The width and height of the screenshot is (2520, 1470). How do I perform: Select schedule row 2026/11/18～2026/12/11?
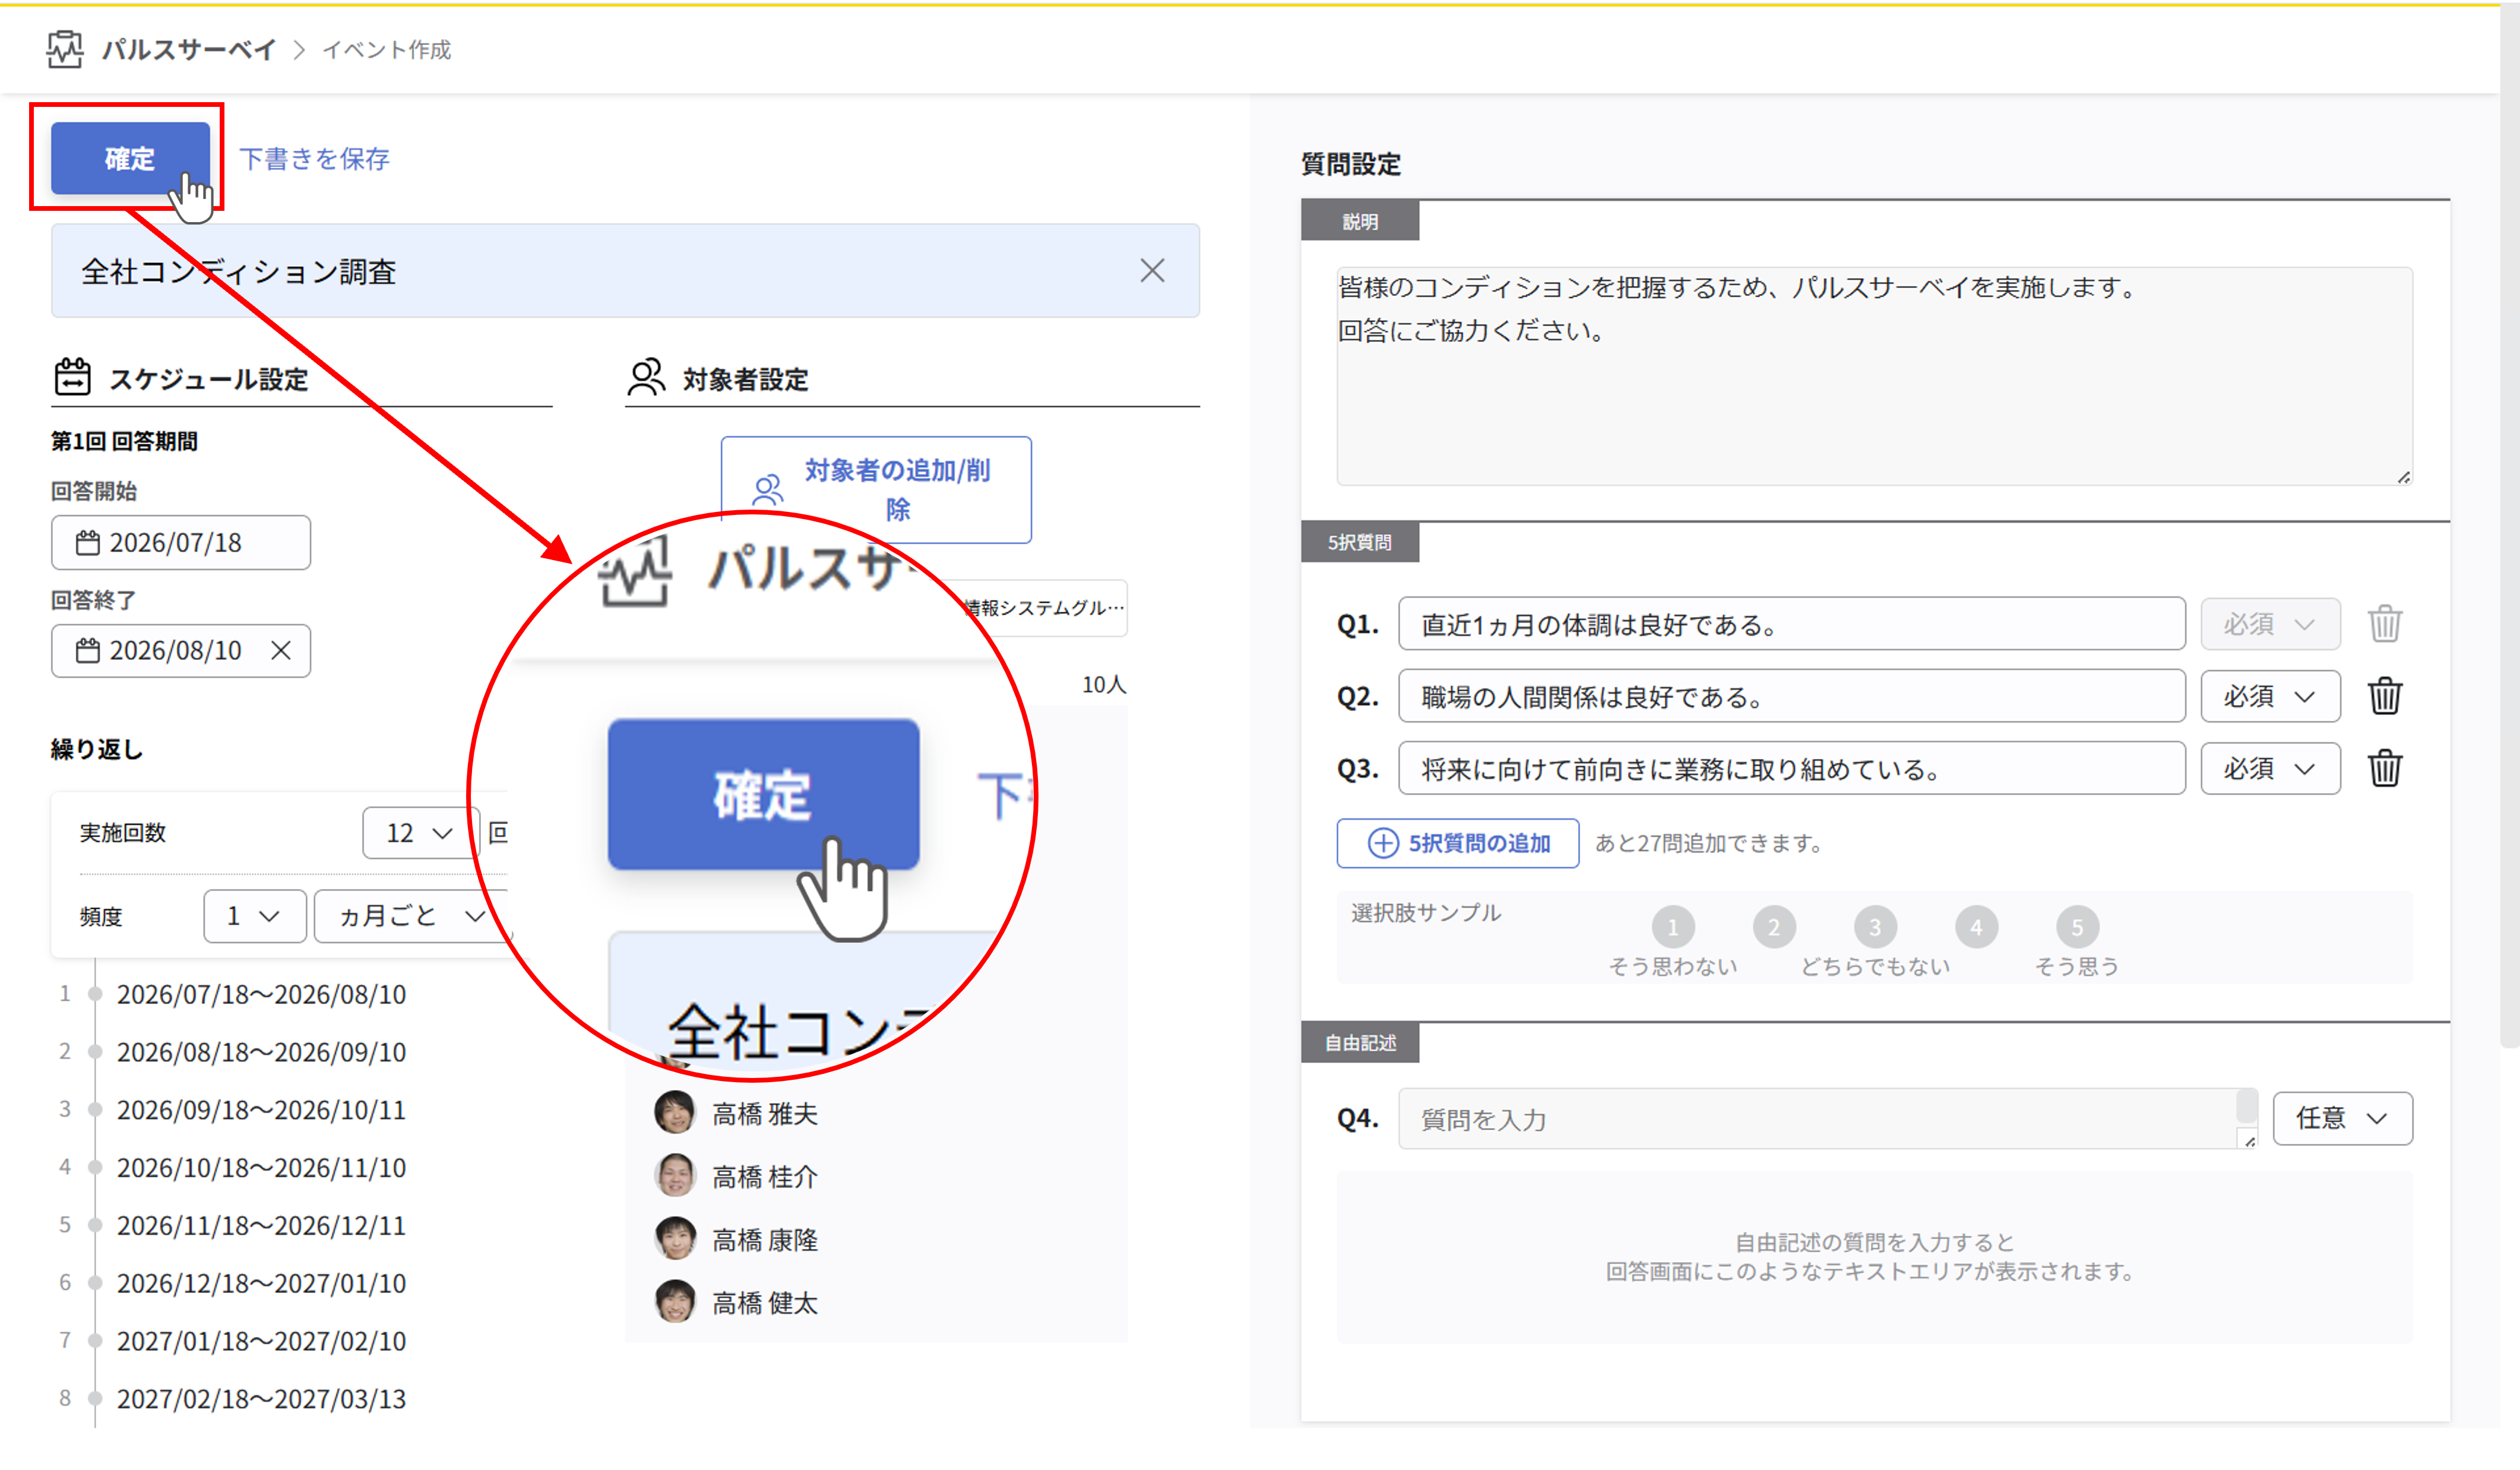coord(261,1225)
